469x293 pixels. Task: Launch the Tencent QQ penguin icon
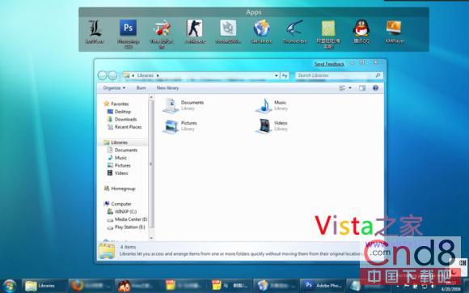[x=361, y=28]
